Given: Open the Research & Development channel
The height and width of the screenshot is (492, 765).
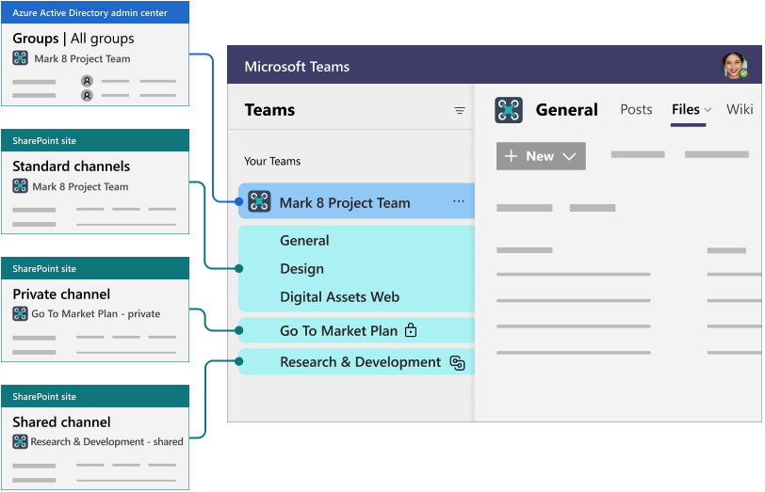Looking at the screenshot, I should pos(360,362).
